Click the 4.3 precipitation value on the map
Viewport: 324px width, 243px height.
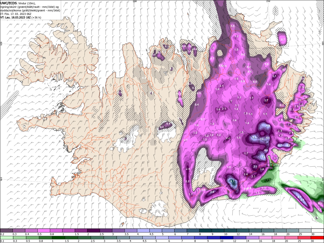[x=288, y=145]
